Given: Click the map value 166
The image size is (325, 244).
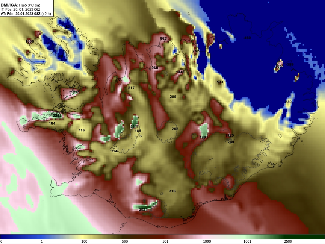Looking at the screenshot, I should 115,151.
